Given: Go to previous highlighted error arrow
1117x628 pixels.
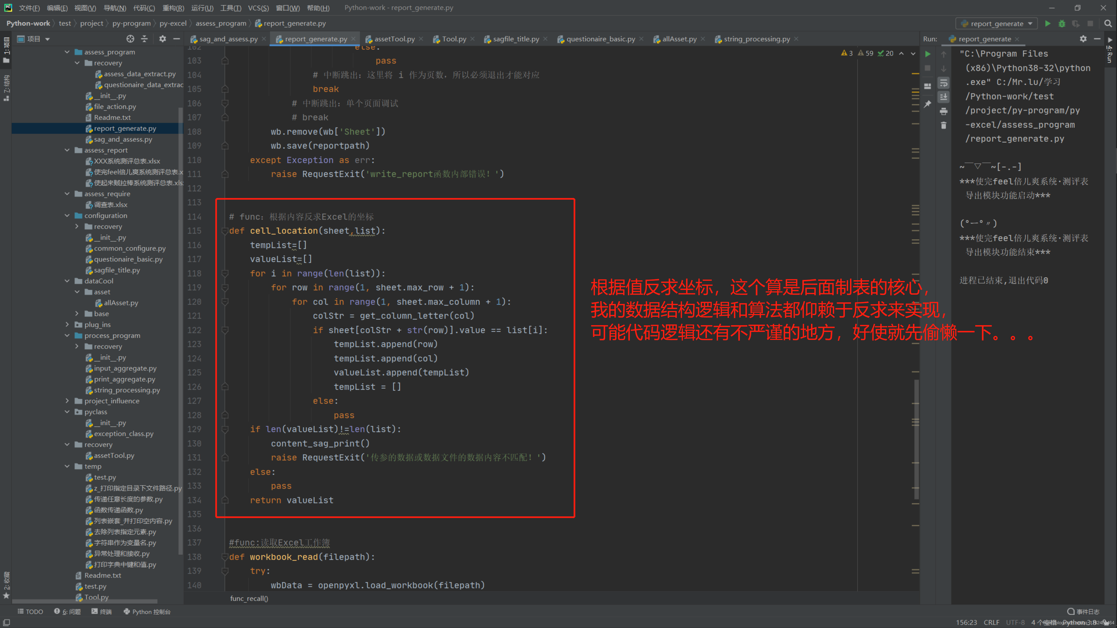Looking at the screenshot, I should click(x=902, y=53).
